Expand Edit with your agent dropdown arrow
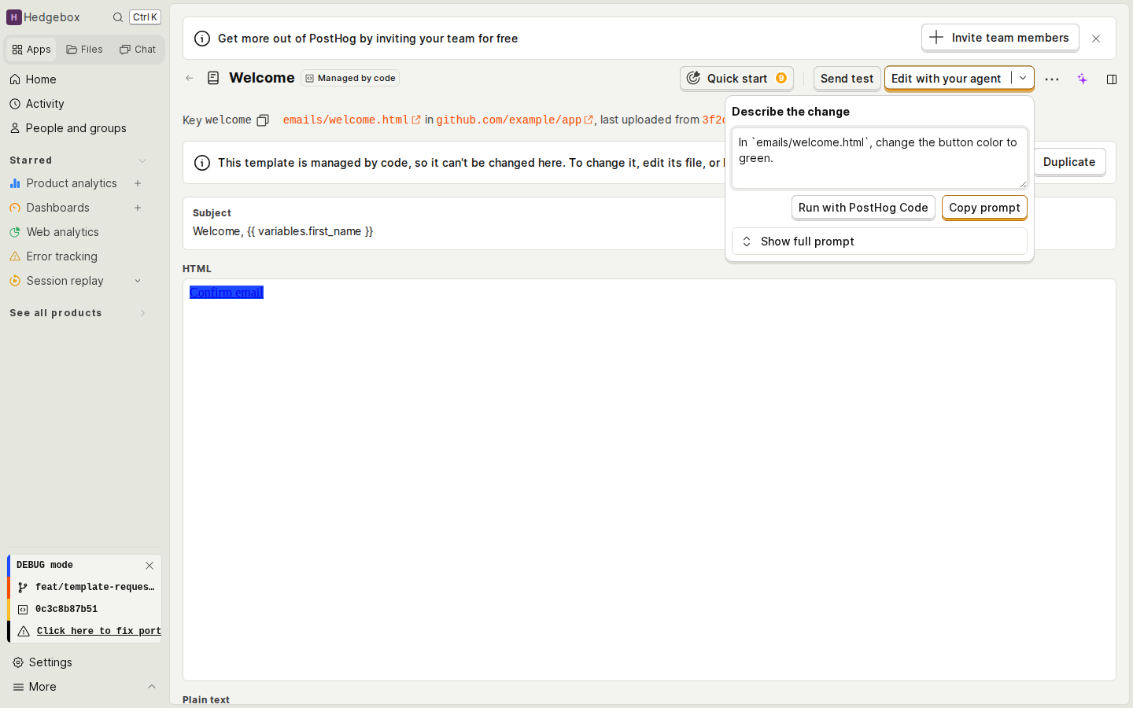 pyautogui.click(x=1023, y=79)
